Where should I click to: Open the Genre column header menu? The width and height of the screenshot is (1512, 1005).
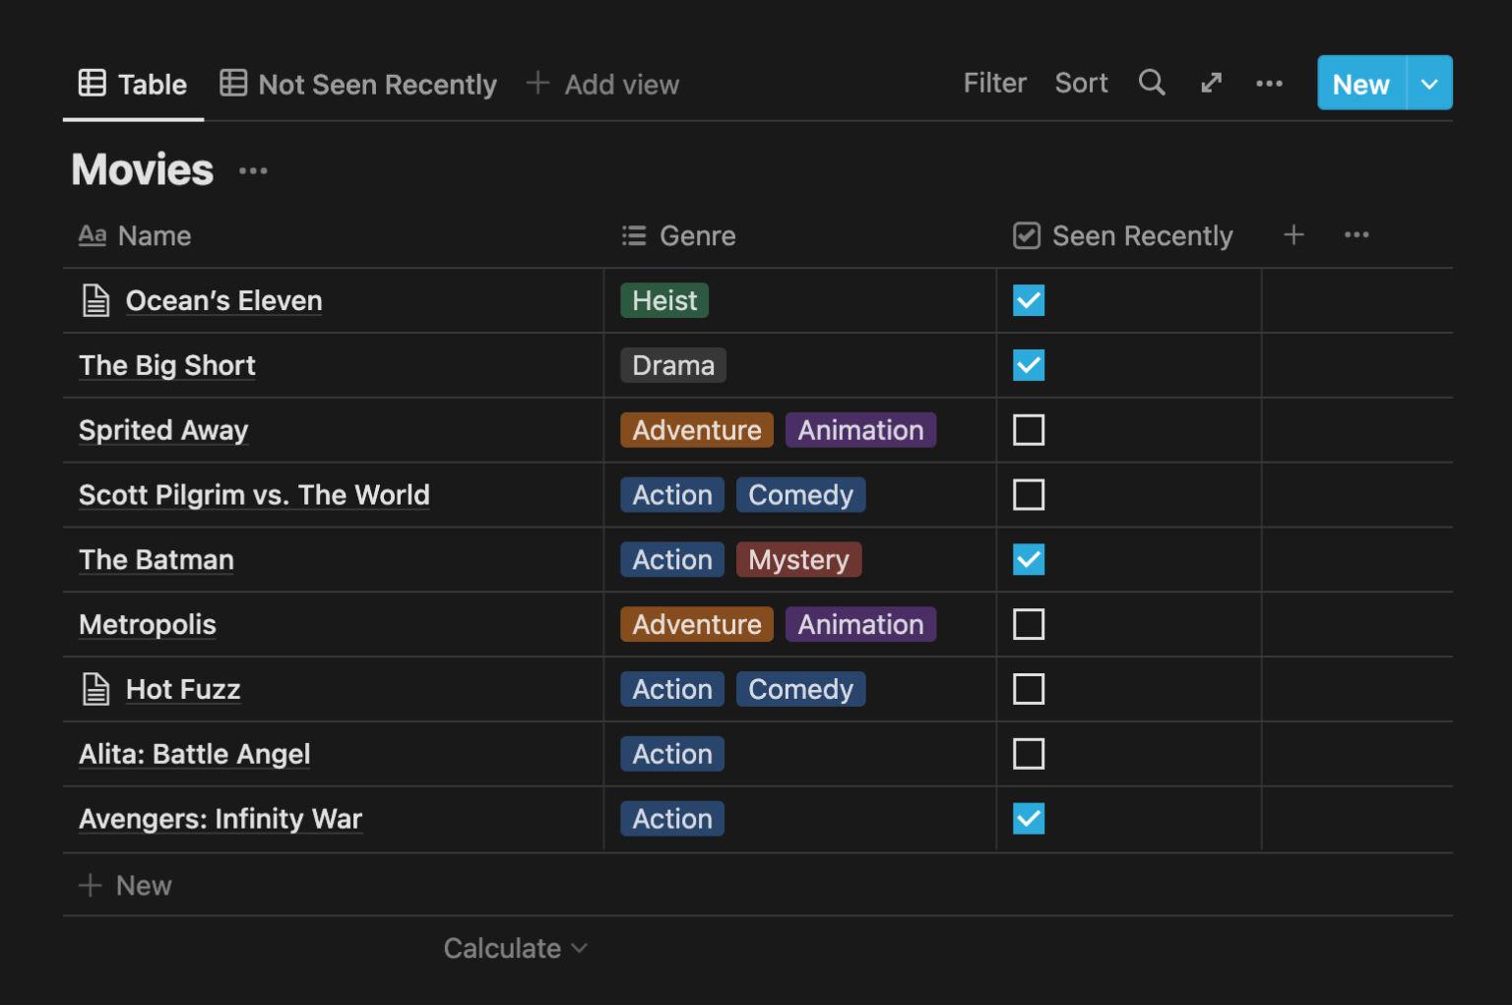(x=679, y=236)
